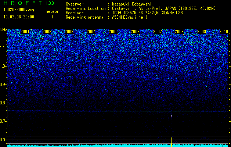This screenshot has width=231, height=147.
Task: Click the 2002 time marker
Action: [47, 32]
